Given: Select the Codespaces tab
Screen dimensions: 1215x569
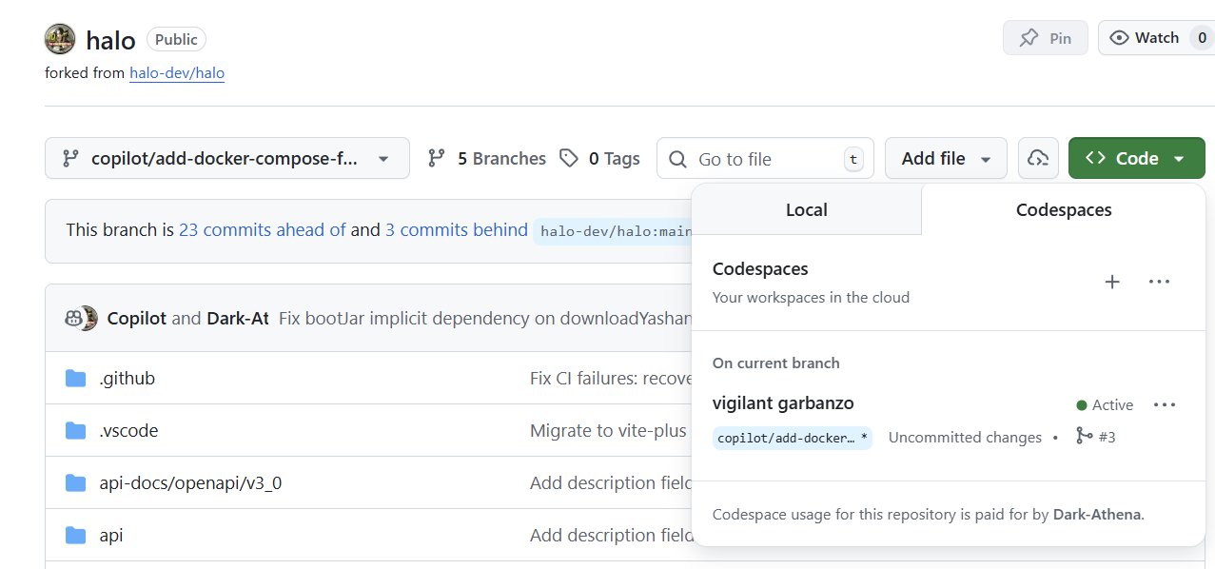Looking at the screenshot, I should [1064, 210].
